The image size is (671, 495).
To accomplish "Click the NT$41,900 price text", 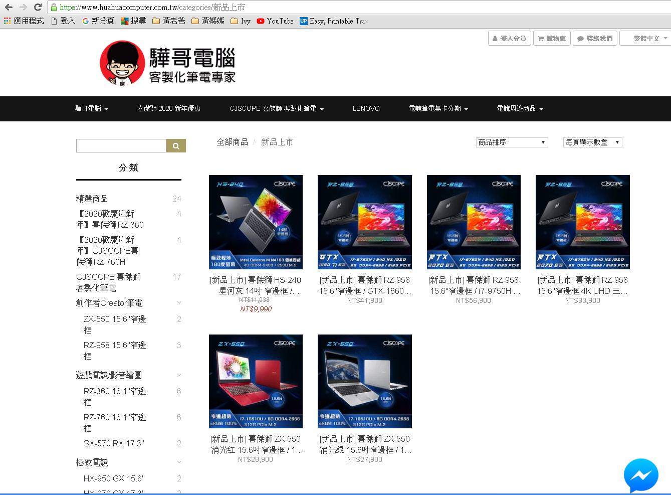I will 365,300.
